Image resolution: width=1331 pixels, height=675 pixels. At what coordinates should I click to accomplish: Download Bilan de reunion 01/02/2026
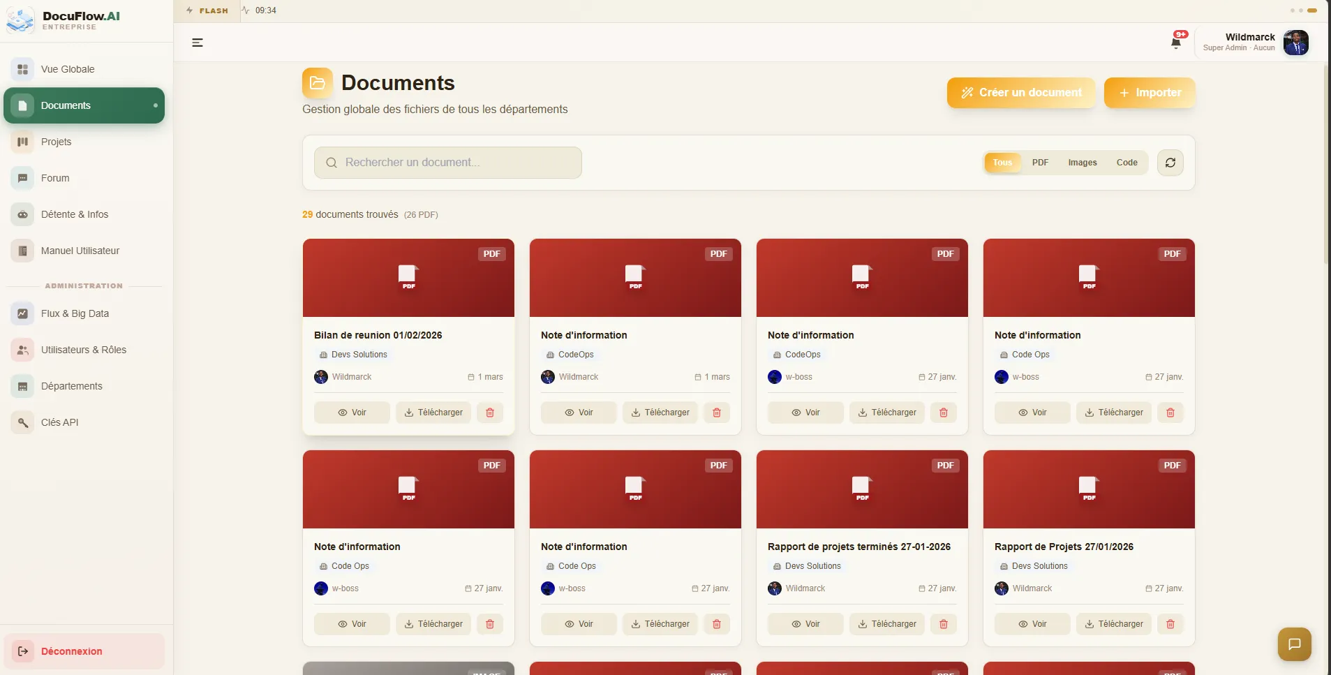tap(433, 413)
